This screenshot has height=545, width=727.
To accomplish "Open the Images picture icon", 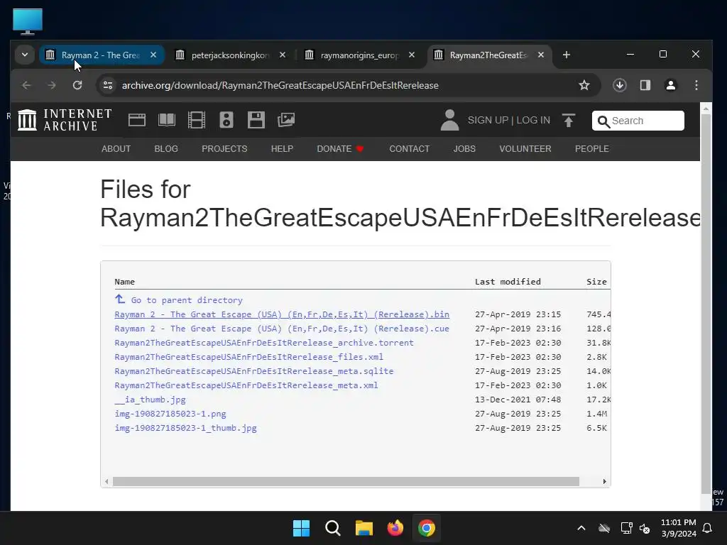I will [x=286, y=120].
